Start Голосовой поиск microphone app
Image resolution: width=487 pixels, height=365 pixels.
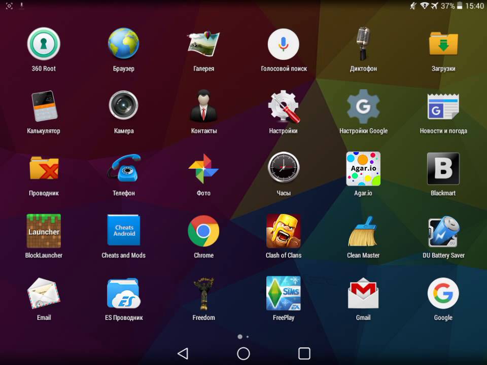pyautogui.click(x=284, y=44)
